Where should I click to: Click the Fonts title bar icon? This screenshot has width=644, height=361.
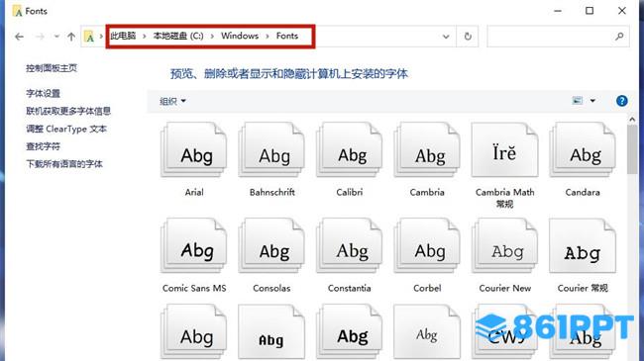(x=17, y=11)
